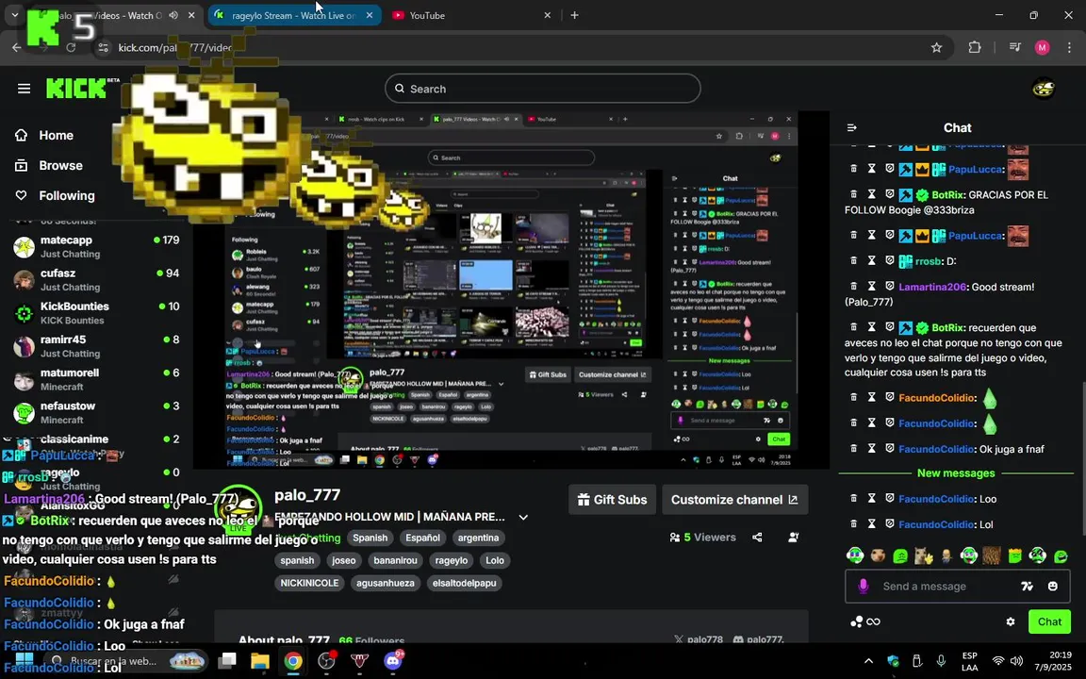Click the Chrome icon in the taskbar

pos(293,660)
